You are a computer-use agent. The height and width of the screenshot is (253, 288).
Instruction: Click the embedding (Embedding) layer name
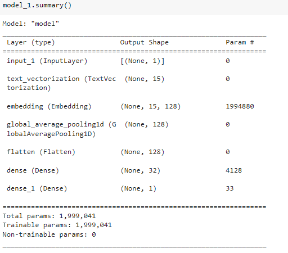tap(49, 106)
